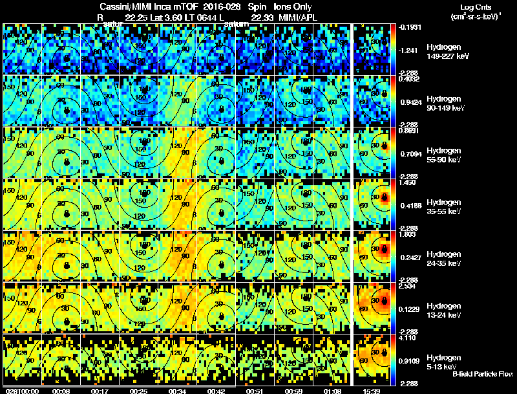
Task: Select the Hydrogen 24-35 keV row label
Action: 444,259
